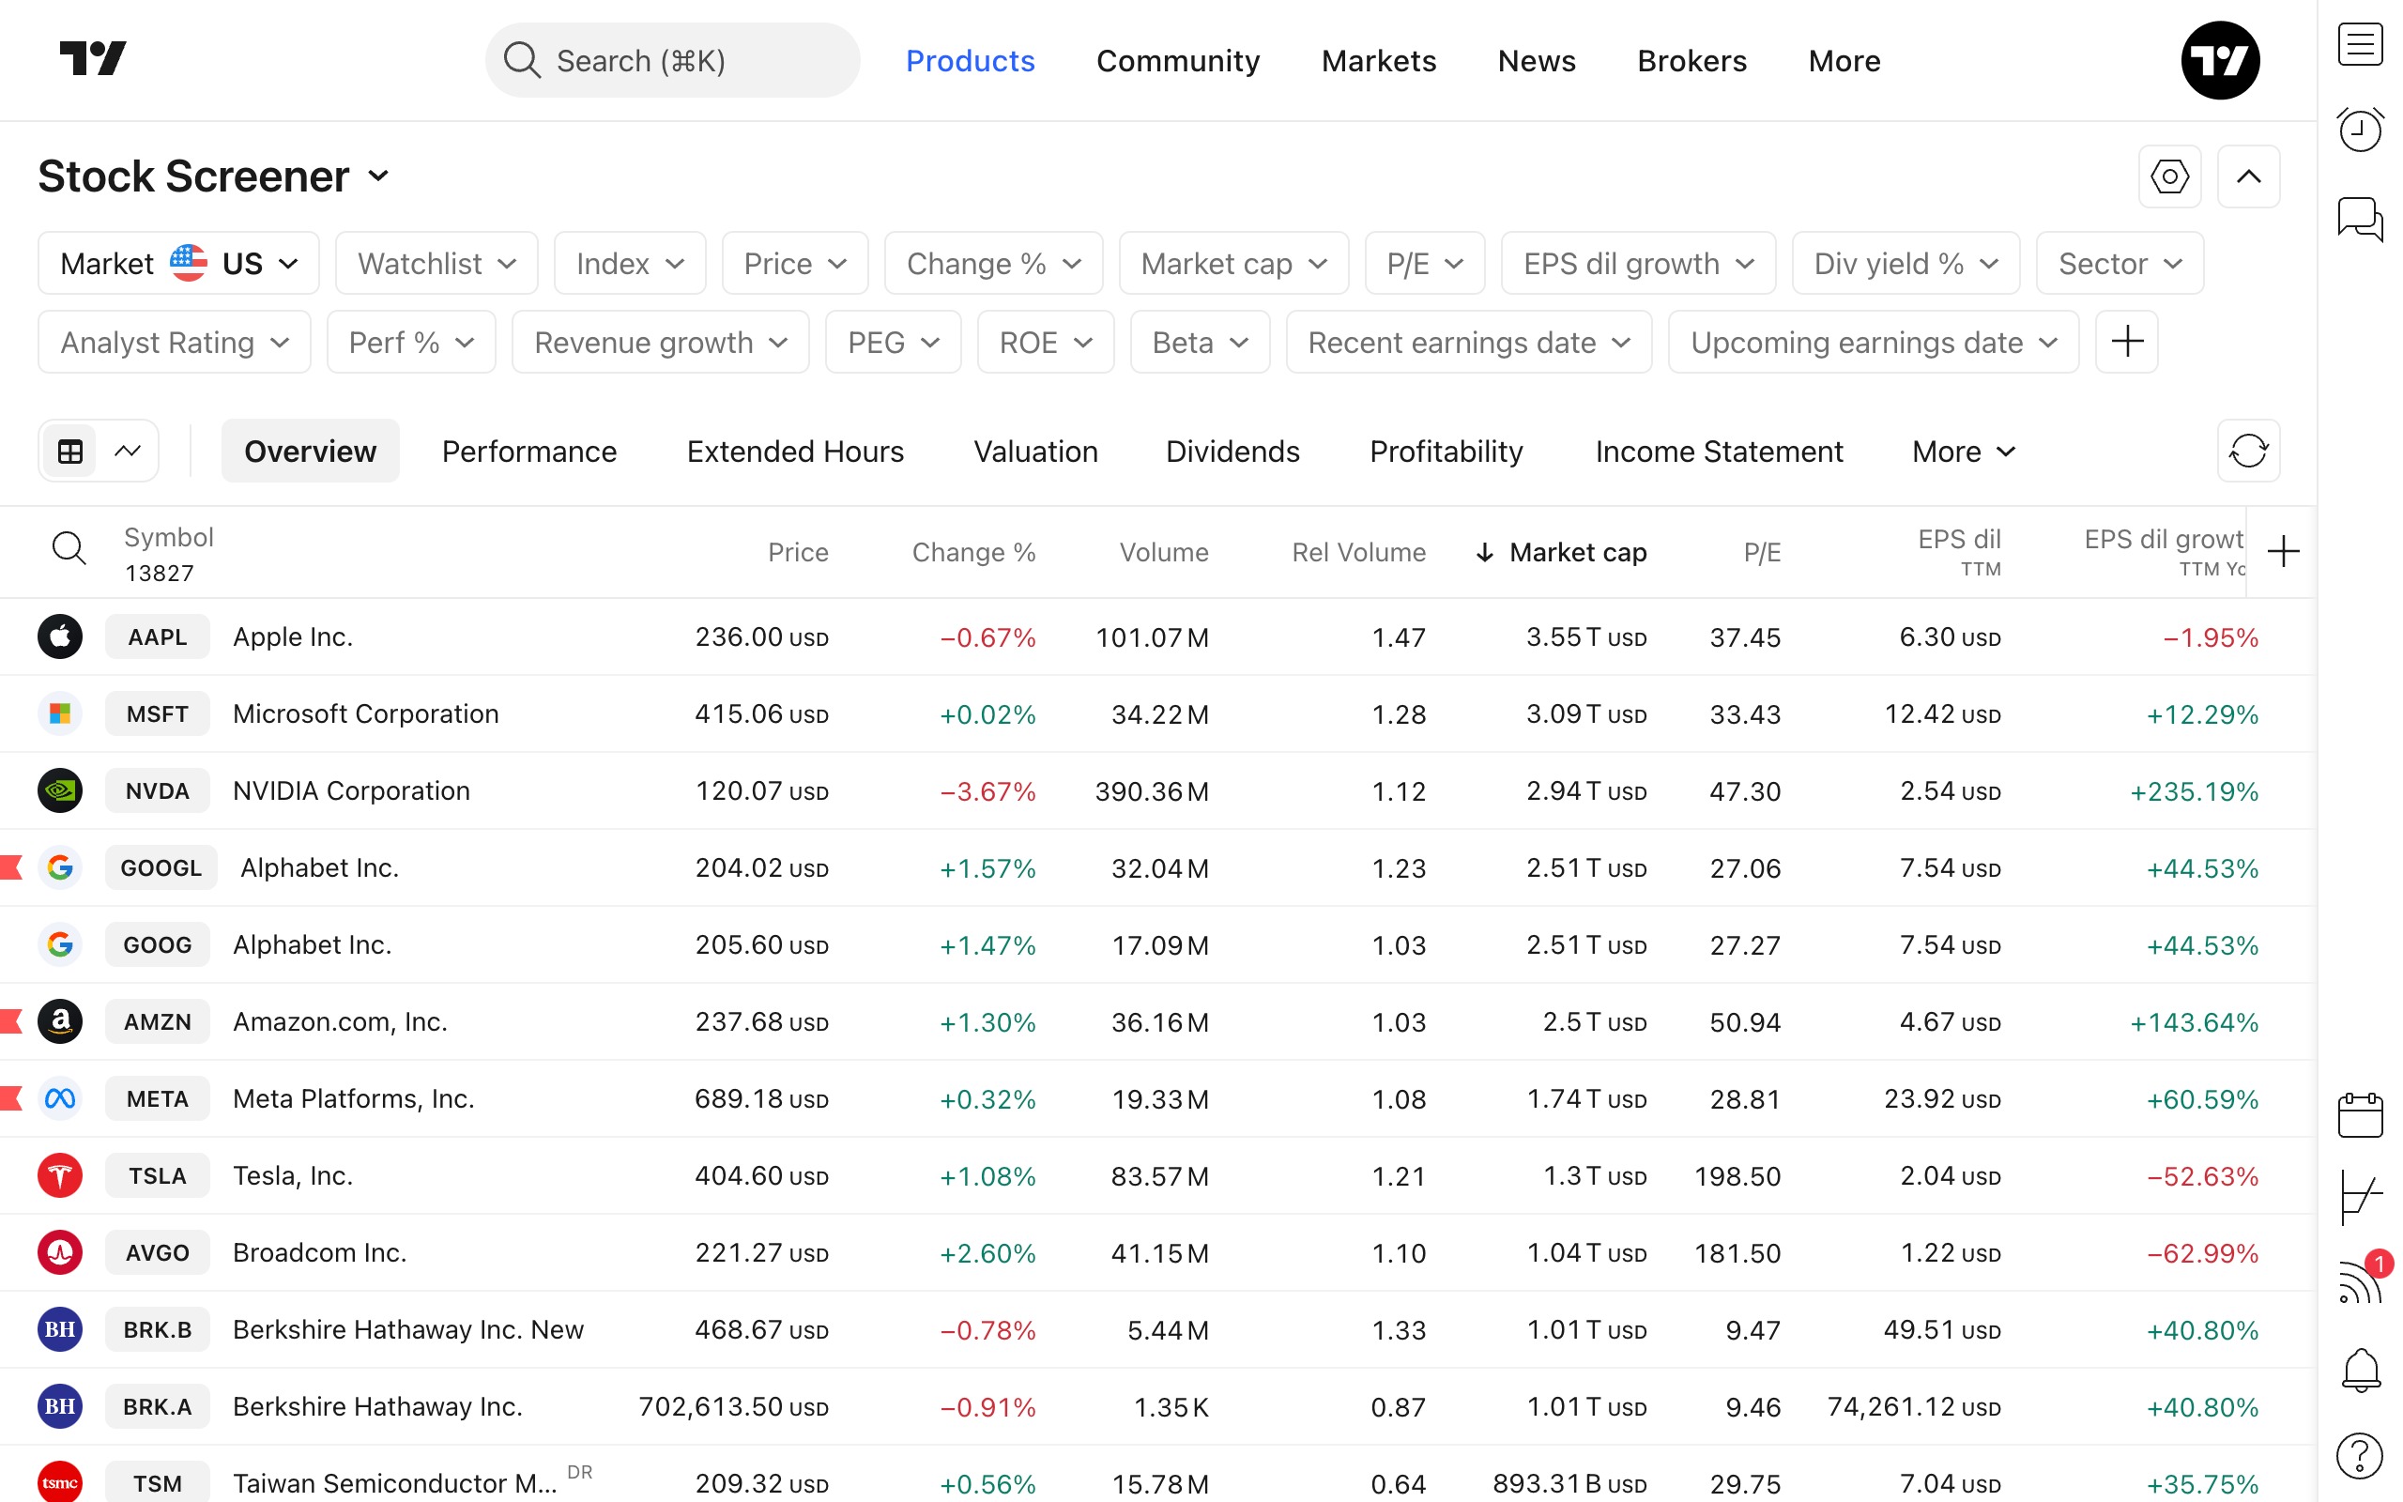The width and height of the screenshot is (2403, 1502).
Task: Expand the Market US dropdown filter
Action: coord(178,263)
